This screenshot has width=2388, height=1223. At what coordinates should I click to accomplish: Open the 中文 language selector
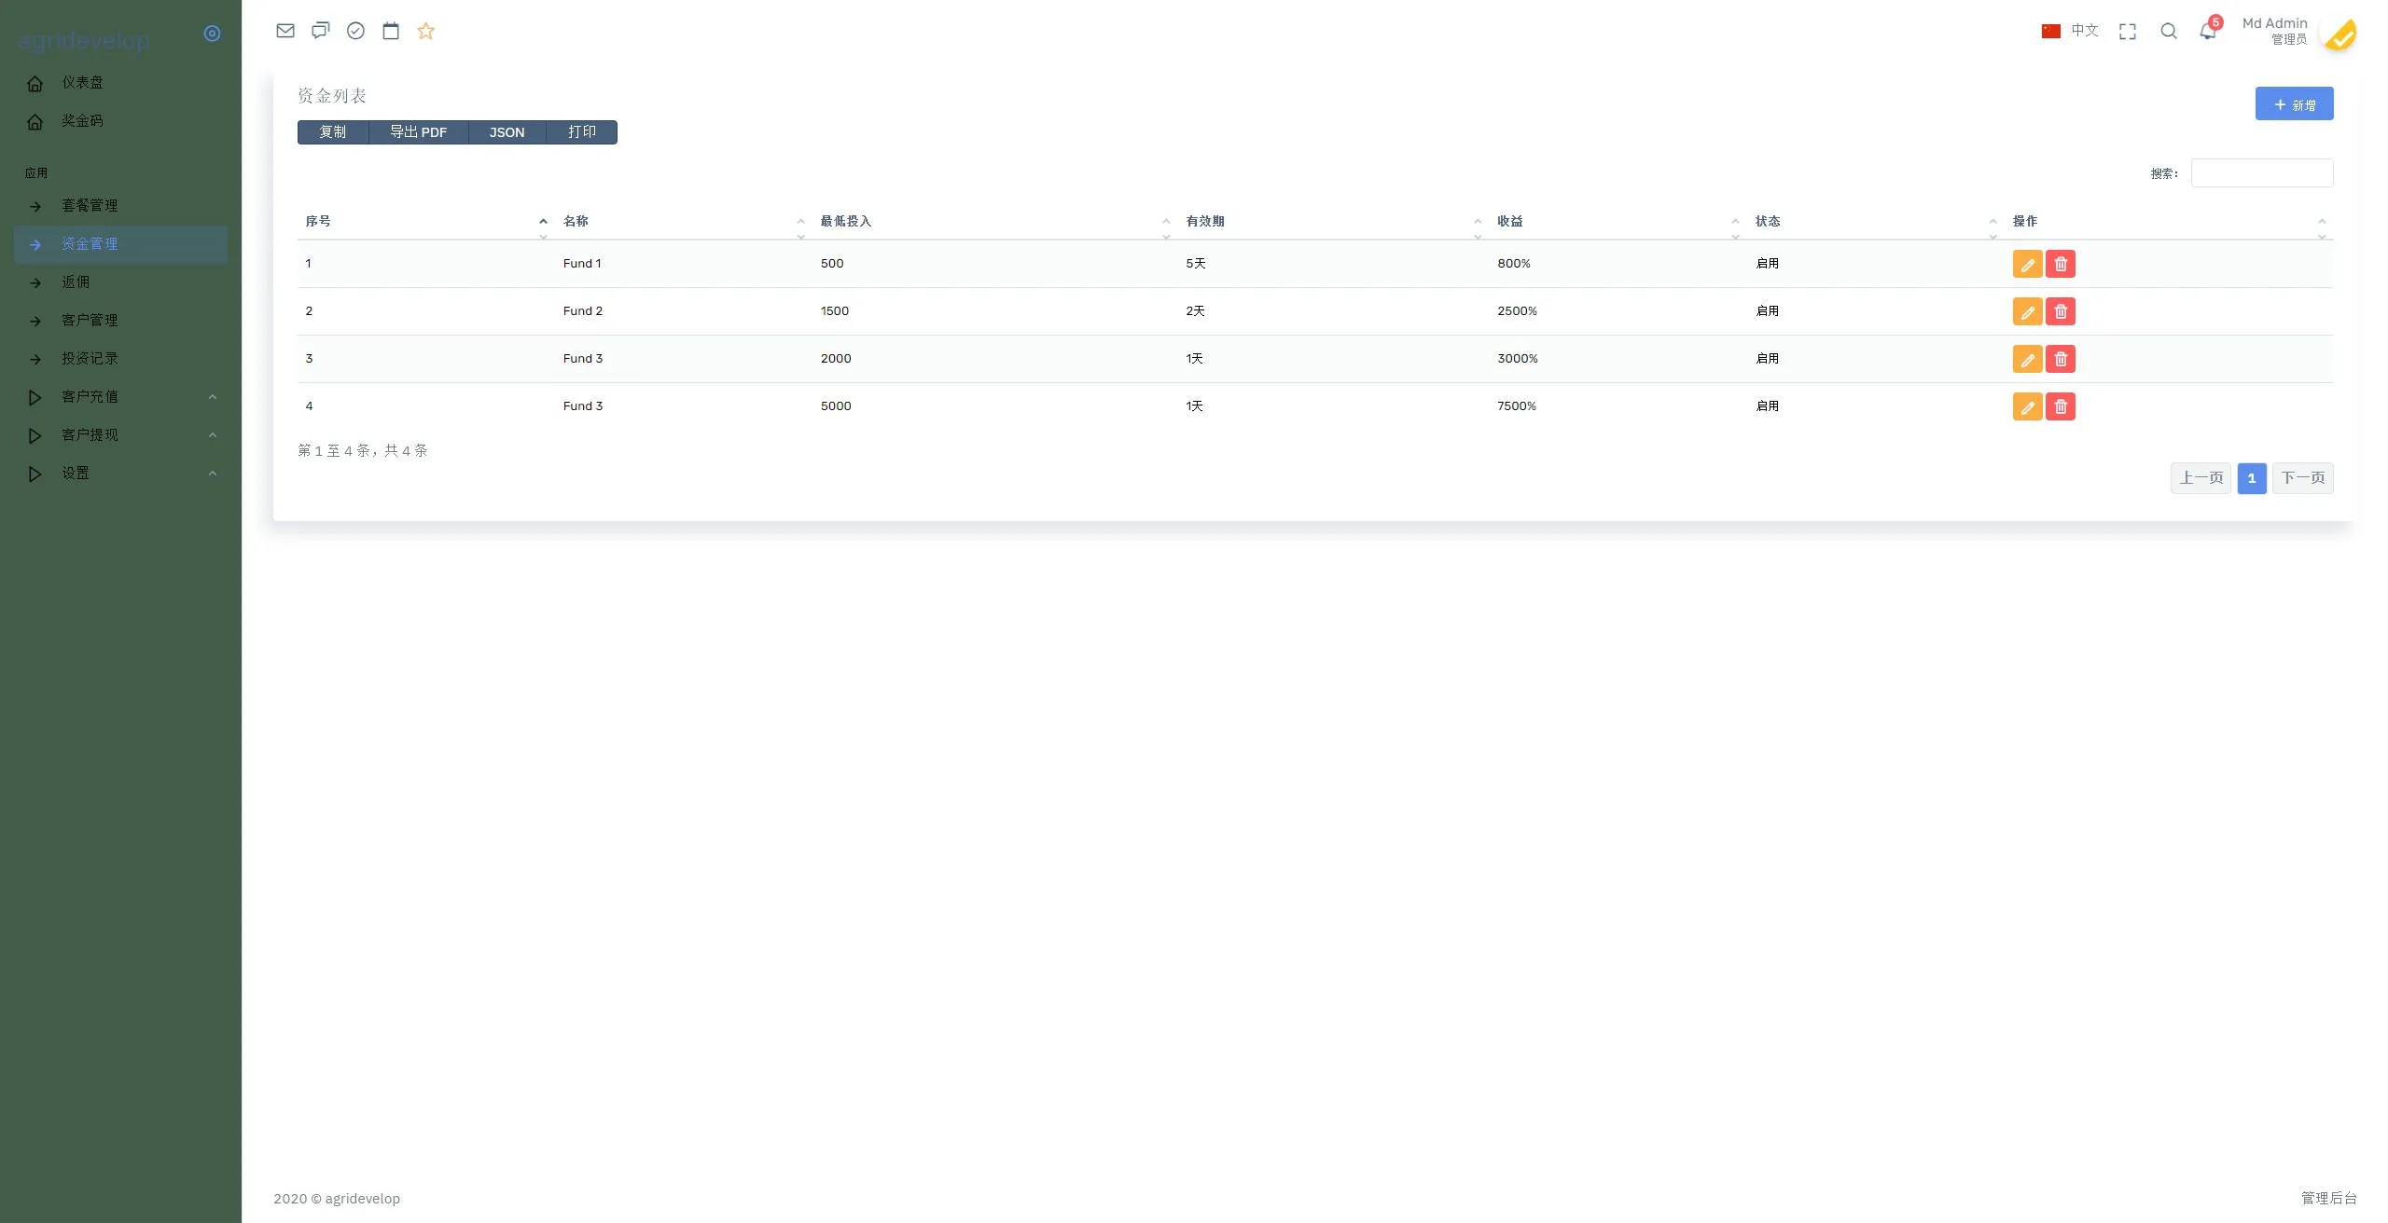pyautogui.click(x=2070, y=31)
